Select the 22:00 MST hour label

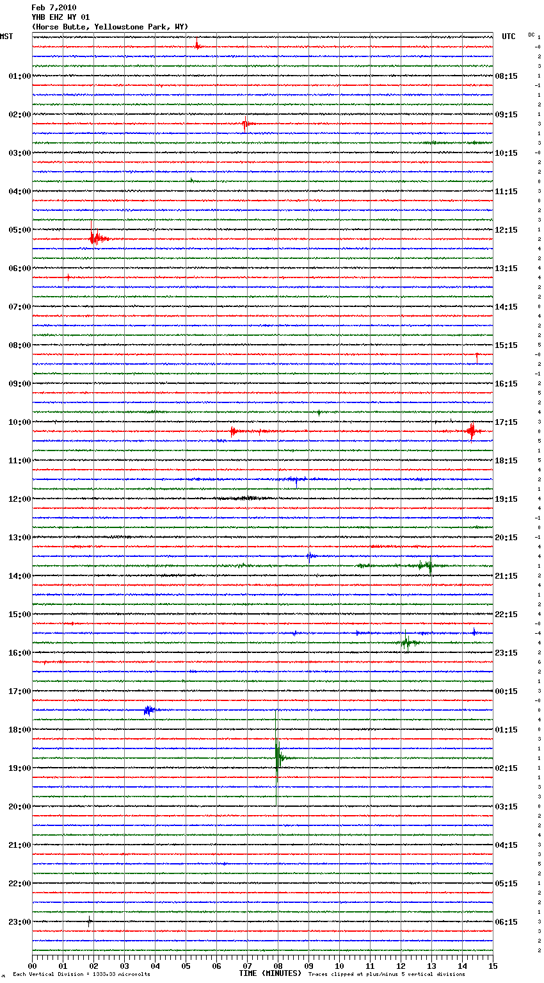click(19, 884)
